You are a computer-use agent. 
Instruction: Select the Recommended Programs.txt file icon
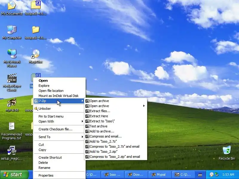click(x=12, y=131)
